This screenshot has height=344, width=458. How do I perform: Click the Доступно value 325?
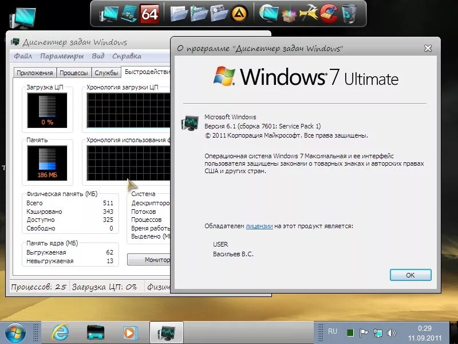(x=108, y=220)
